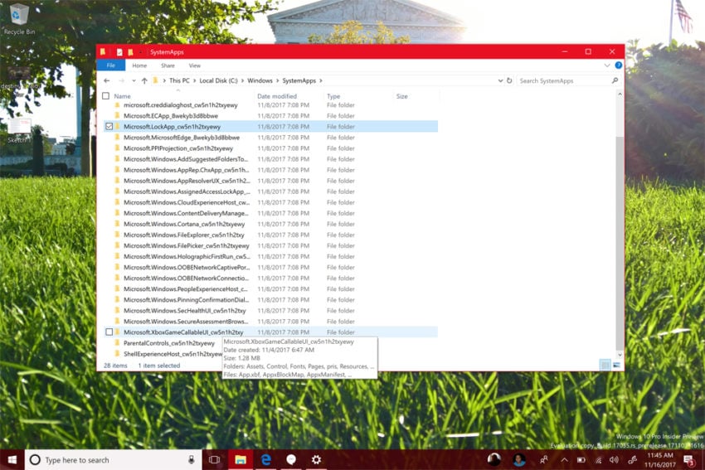Click the Forward arrow in File Explorer
The image size is (705, 470).
click(121, 81)
